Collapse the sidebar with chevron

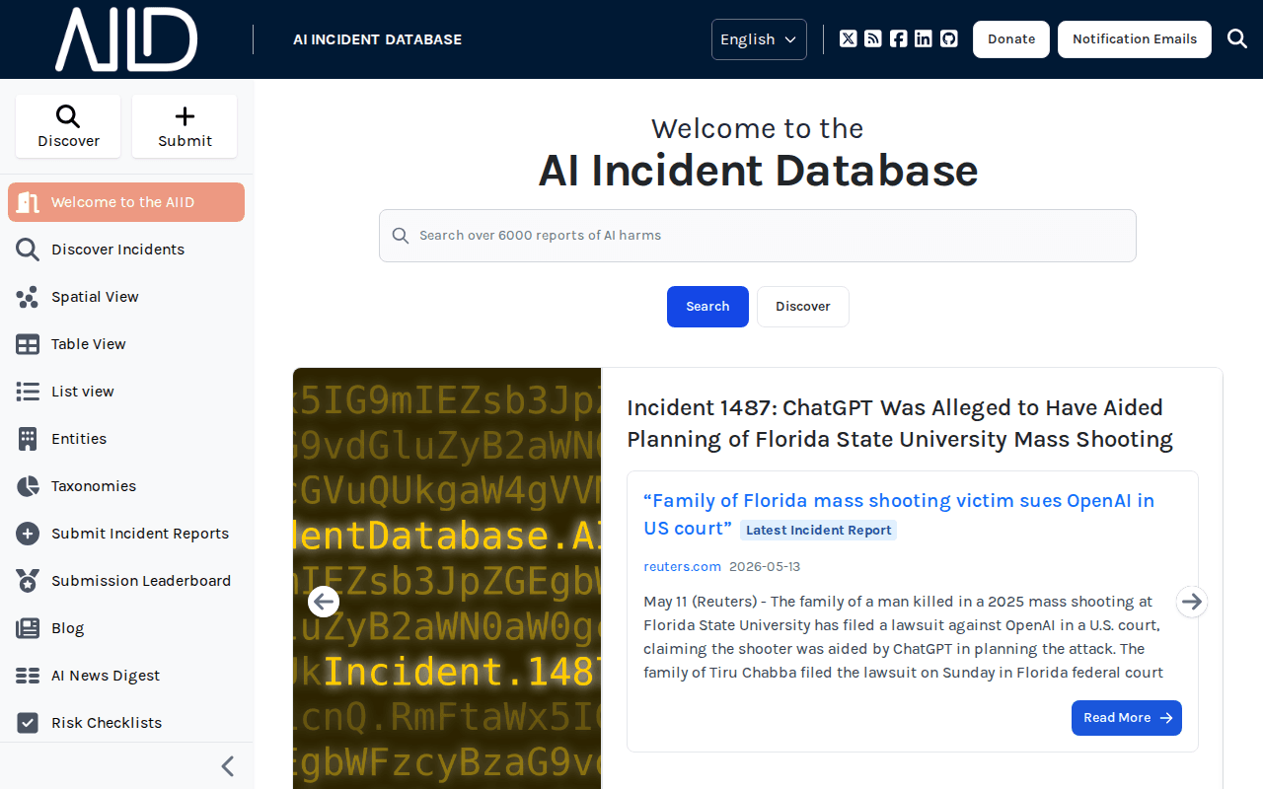(x=228, y=766)
